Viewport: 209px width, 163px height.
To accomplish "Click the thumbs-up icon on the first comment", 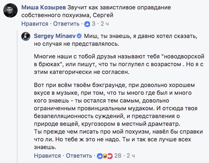I will [87, 24].
